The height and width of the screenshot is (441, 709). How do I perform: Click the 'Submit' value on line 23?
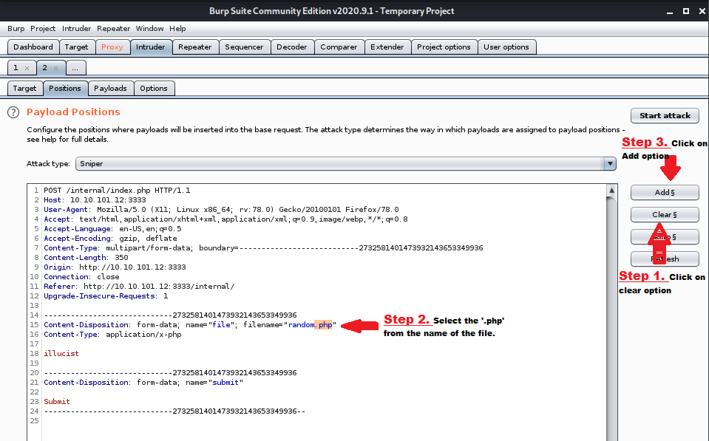[57, 401]
